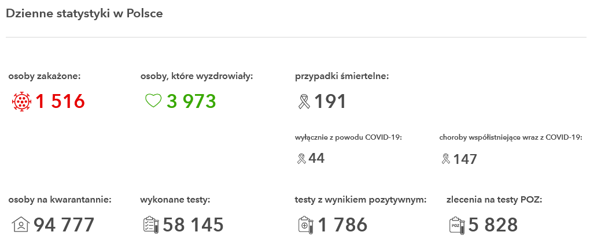This screenshot has height=243, width=590.
Task: Click the 'osoby zakażone:' label
Action: click(45, 76)
